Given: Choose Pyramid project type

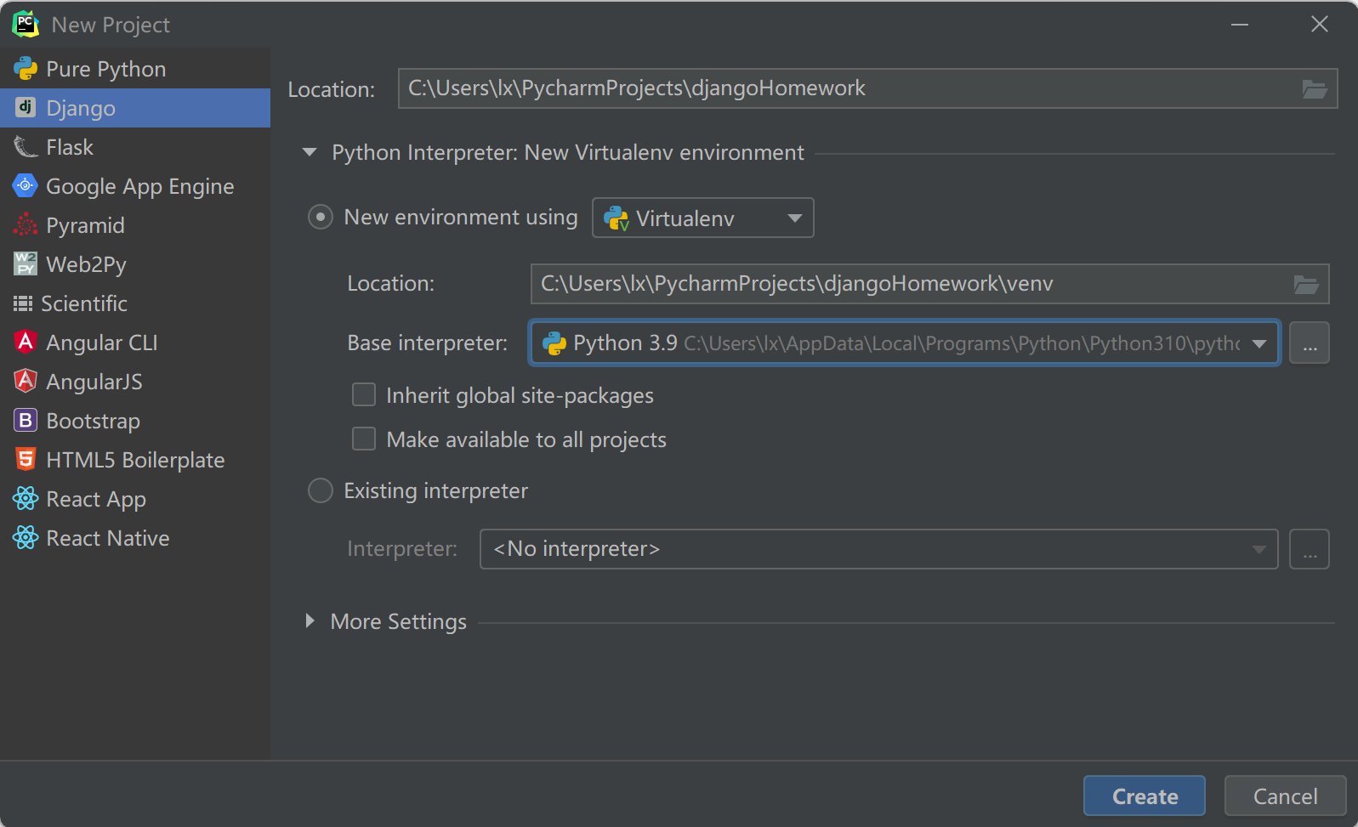Looking at the screenshot, I should click(x=135, y=225).
